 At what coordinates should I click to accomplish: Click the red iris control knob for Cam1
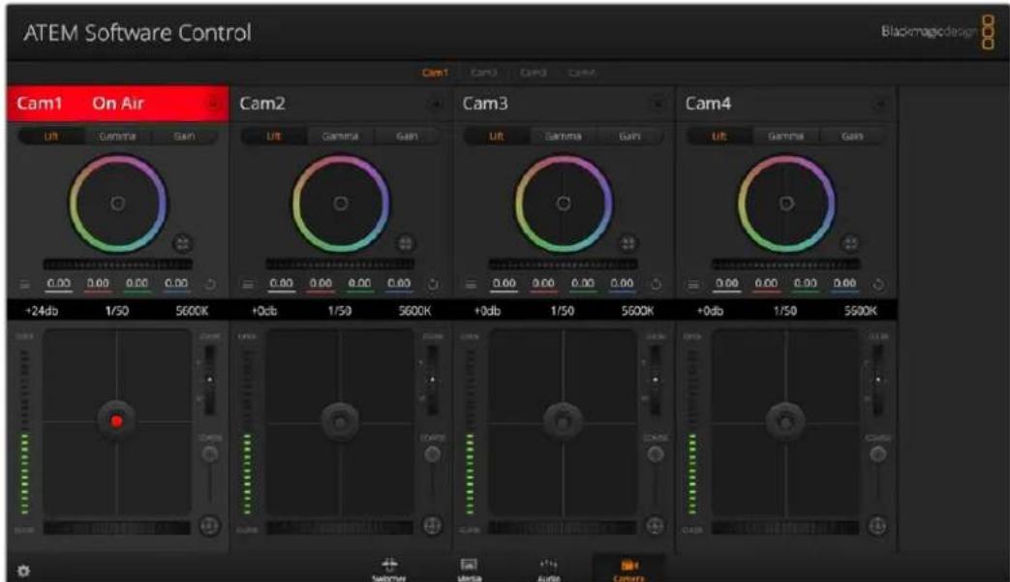[x=116, y=421]
